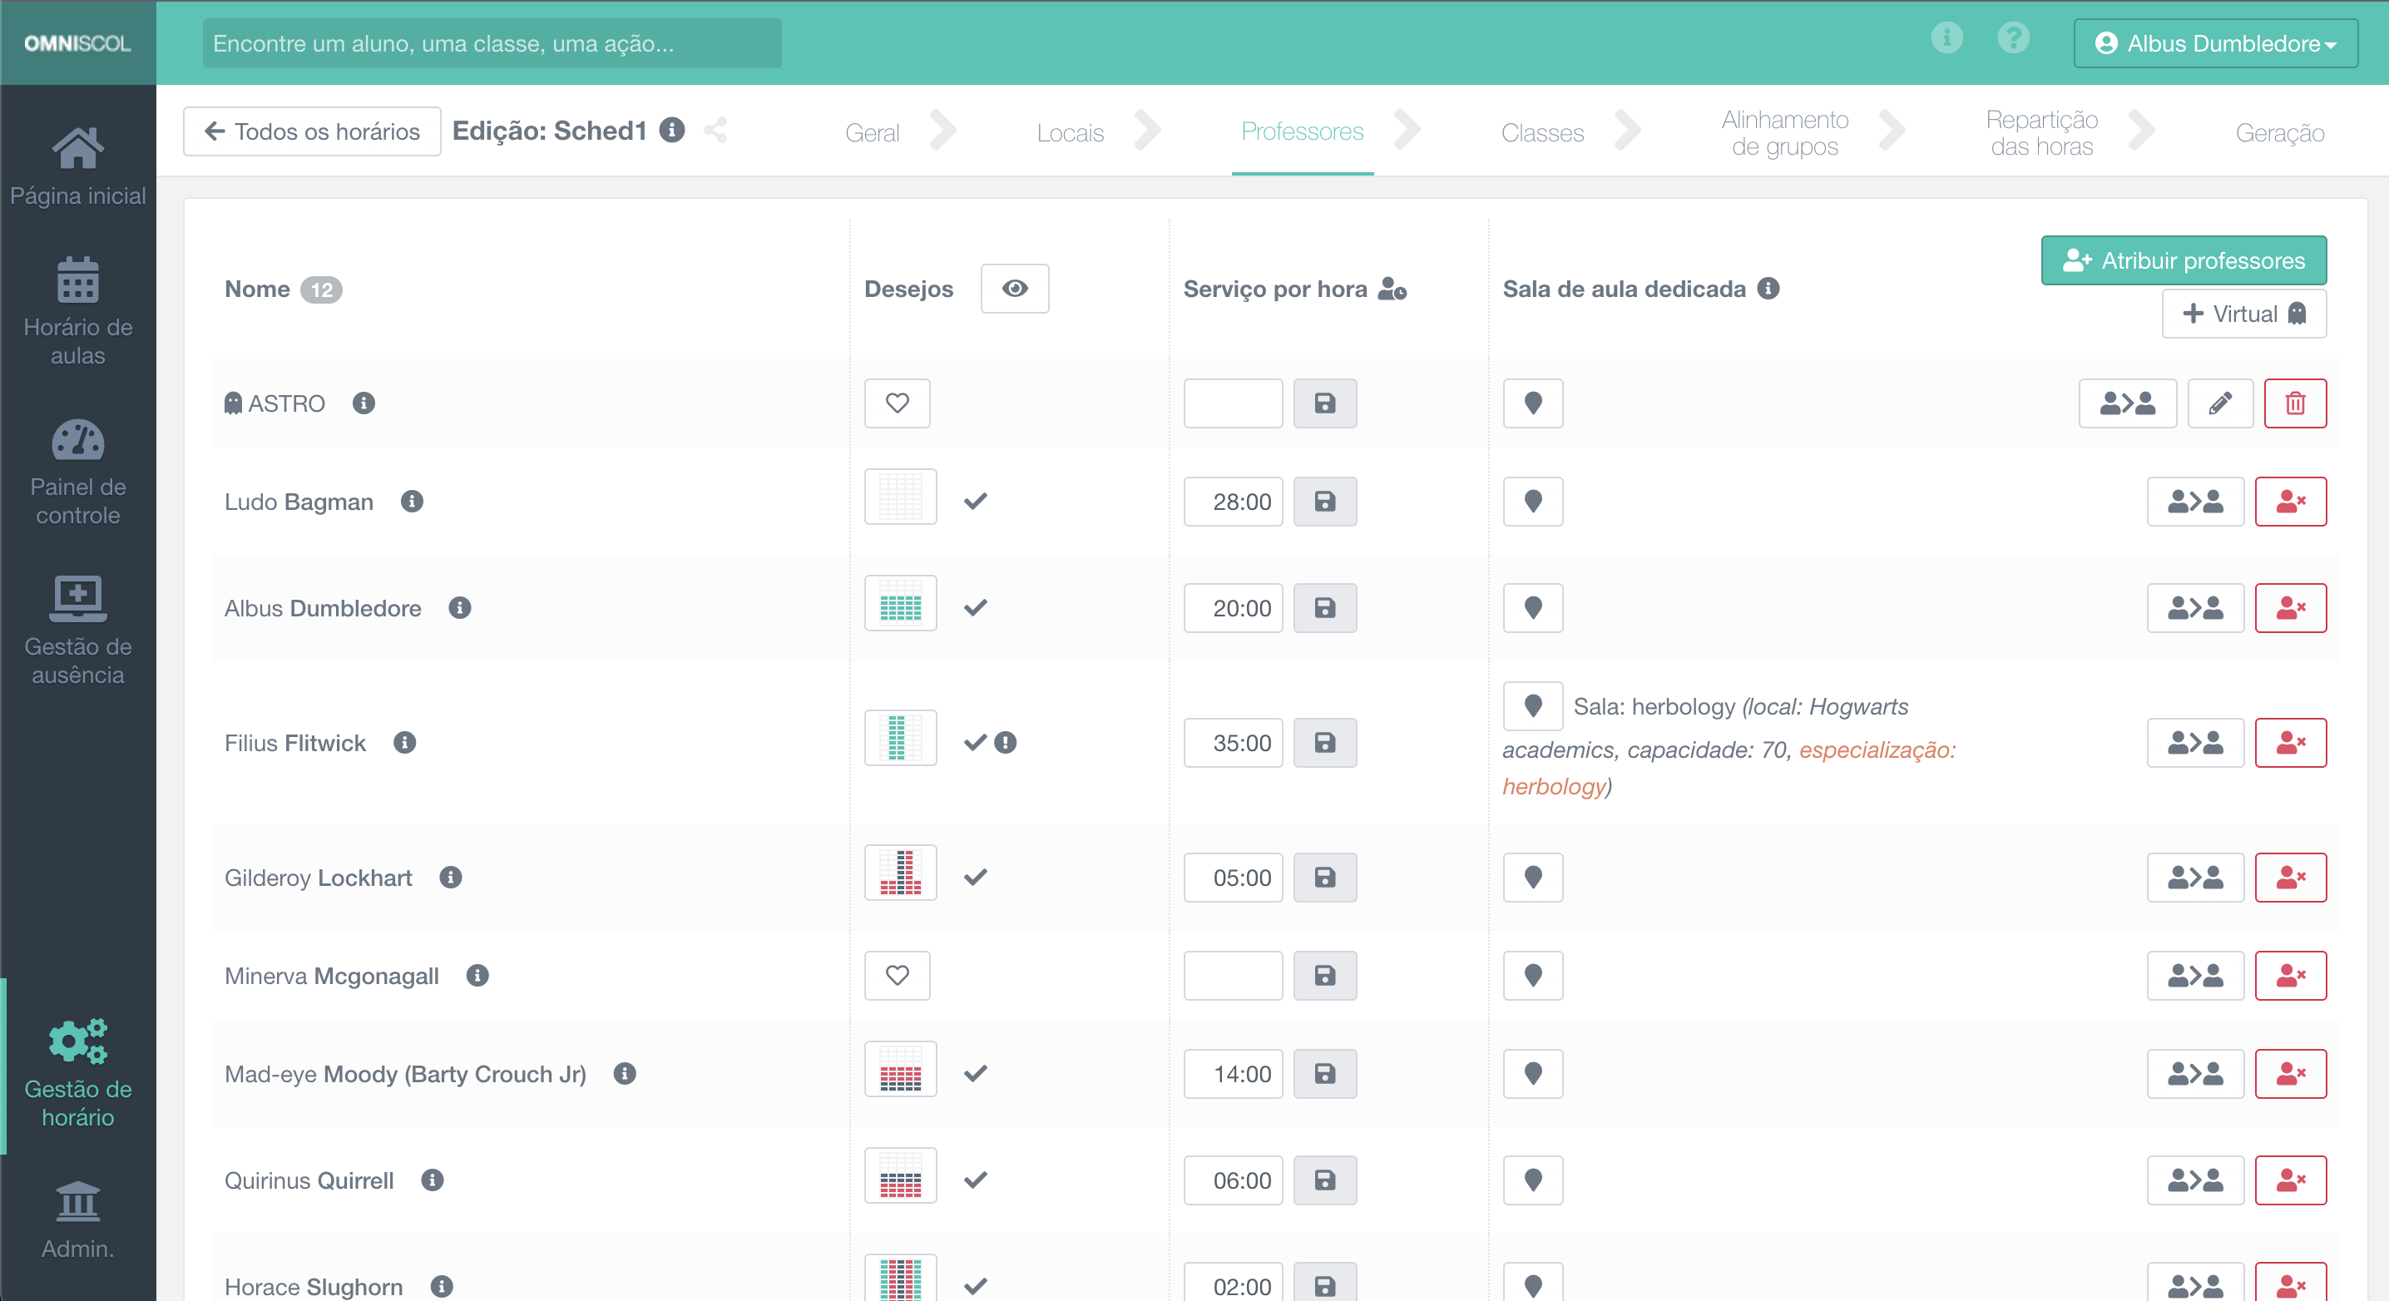Switch to the Classes step tab
Viewport: 2389px width, 1301px height.
(1541, 132)
